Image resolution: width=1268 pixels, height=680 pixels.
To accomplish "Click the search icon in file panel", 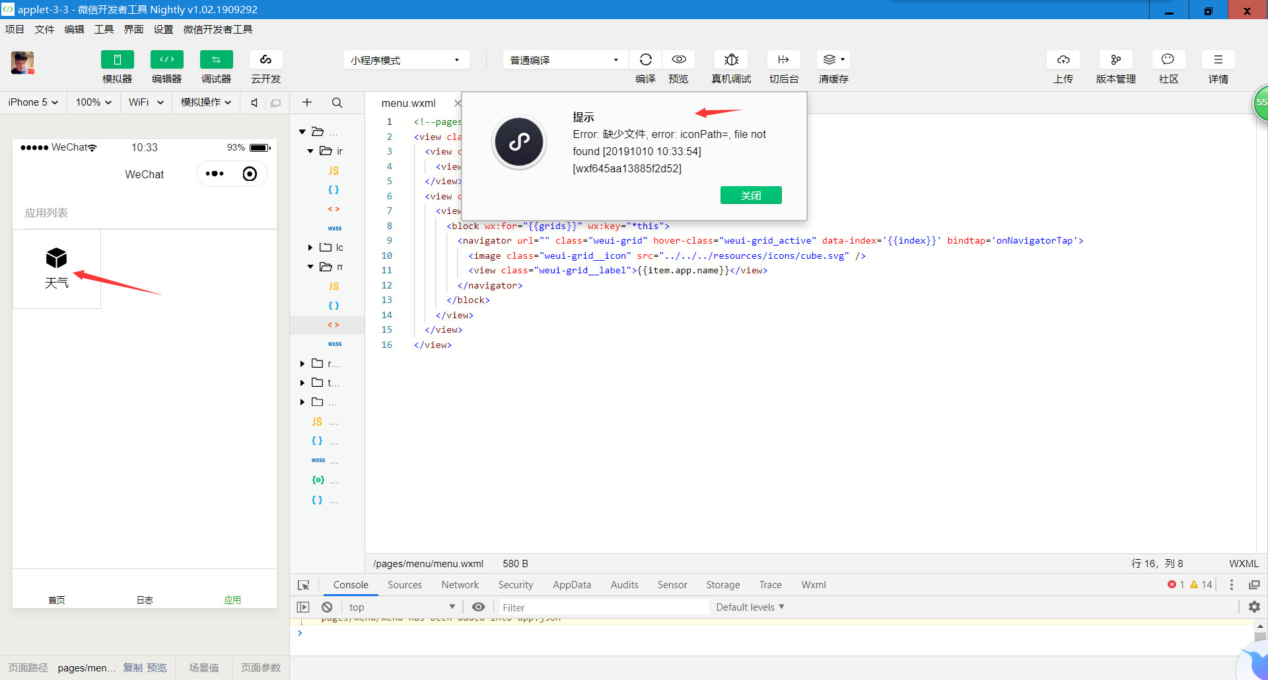I will (x=337, y=103).
